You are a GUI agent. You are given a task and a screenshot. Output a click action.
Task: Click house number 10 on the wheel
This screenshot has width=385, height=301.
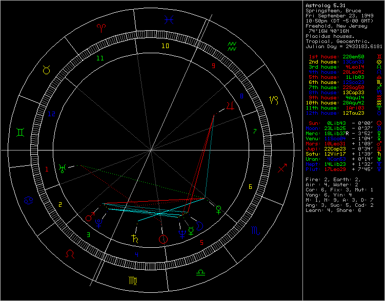(x=165, y=46)
